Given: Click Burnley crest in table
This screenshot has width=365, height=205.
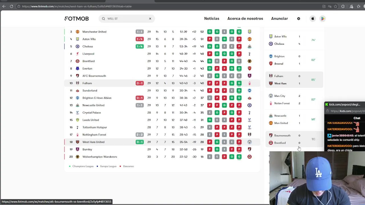Looking at the screenshot, I should point(77,149).
